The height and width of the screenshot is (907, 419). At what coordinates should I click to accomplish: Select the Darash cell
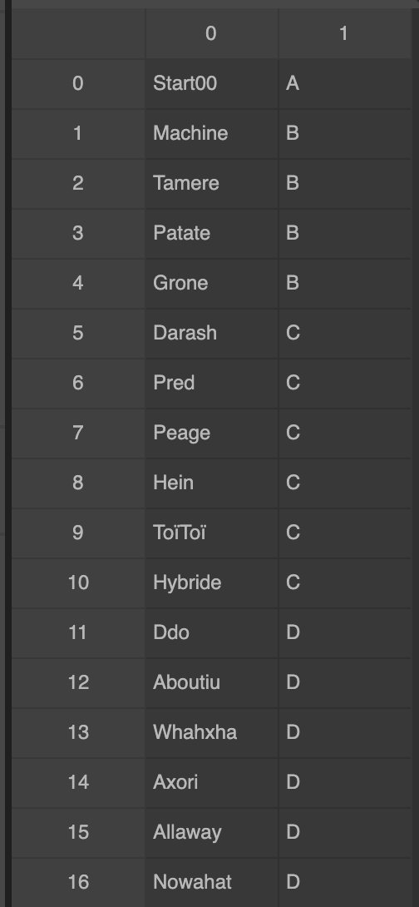pos(211,333)
